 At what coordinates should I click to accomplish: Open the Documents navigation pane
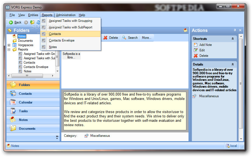33,129
